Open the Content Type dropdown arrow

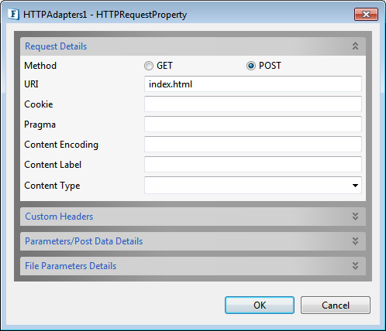(x=355, y=186)
